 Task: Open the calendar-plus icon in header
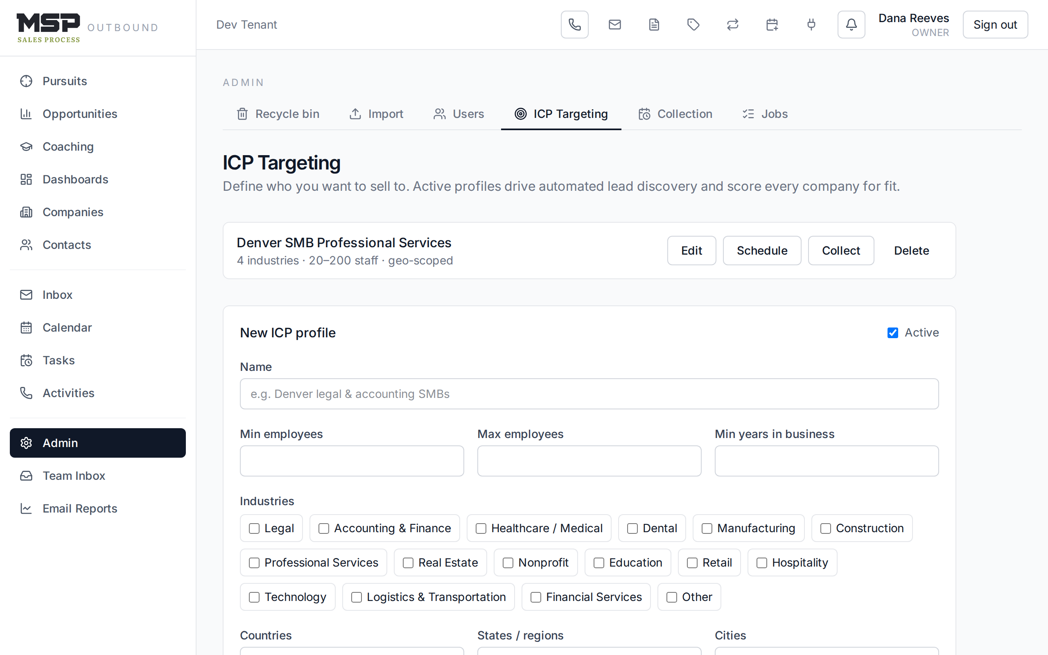pos(772,25)
